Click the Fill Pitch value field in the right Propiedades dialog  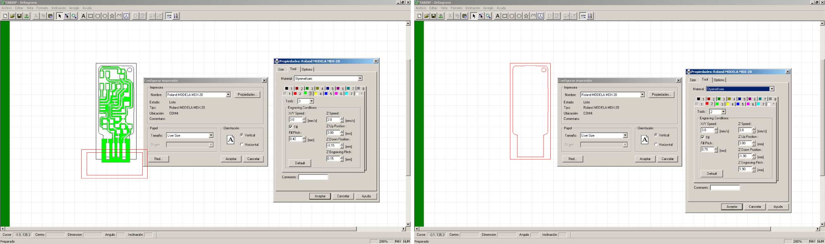pyautogui.click(x=707, y=149)
